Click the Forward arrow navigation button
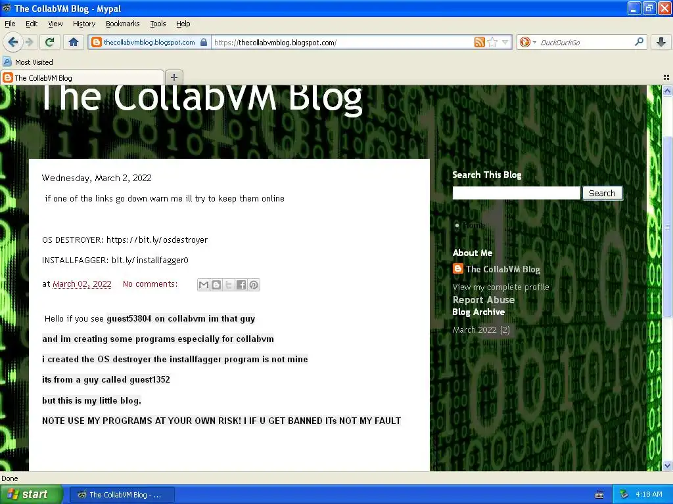 [29, 42]
